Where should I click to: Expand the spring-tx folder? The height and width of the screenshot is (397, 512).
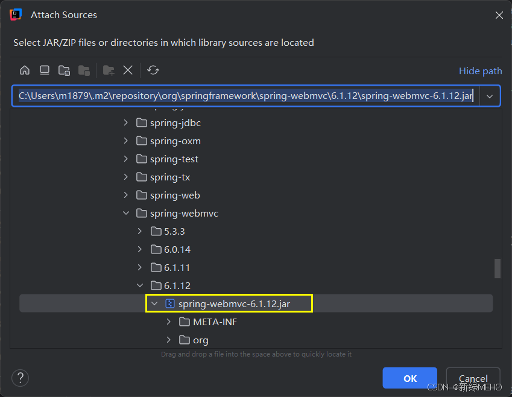click(x=126, y=177)
